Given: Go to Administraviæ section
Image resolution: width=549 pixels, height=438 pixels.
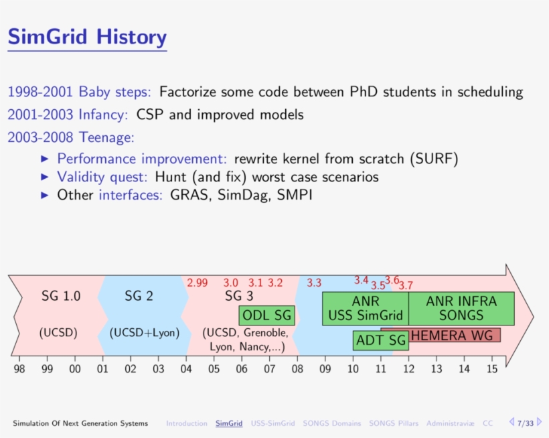Looking at the screenshot, I should pos(450,423).
